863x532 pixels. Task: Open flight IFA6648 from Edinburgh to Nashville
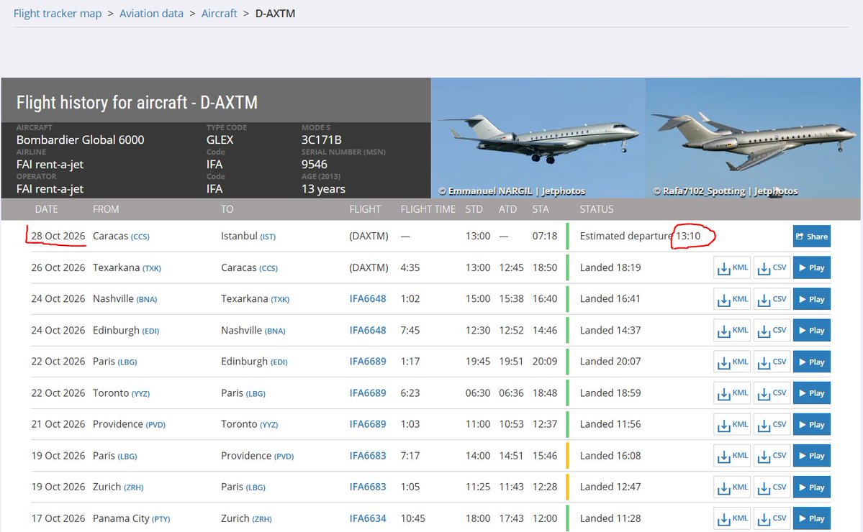click(368, 330)
